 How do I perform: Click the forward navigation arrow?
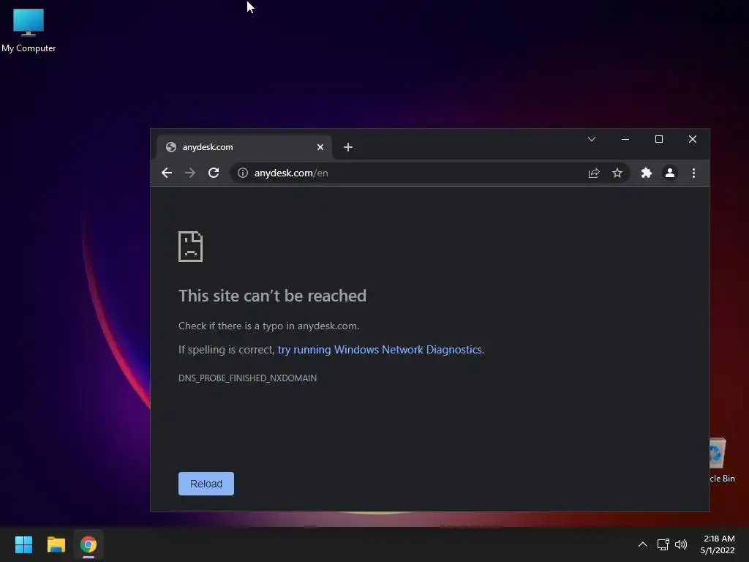190,173
